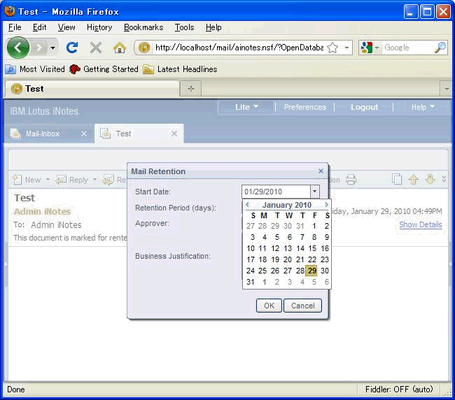Go to previous message with up arrow
The height and width of the screenshot is (400, 455).
click(x=413, y=180)
